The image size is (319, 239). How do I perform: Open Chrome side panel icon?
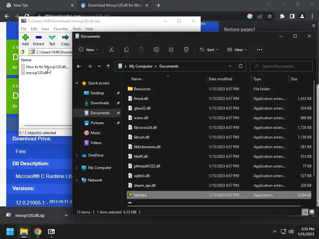[x=292, y=16]
